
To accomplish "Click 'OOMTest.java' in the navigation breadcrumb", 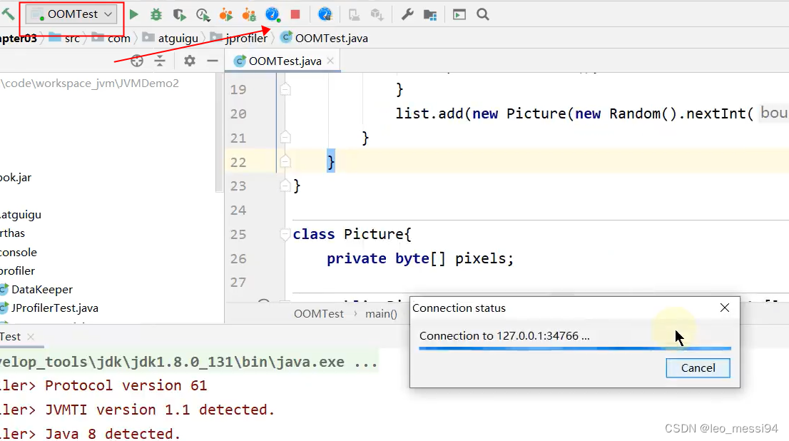I will (324, 39).
